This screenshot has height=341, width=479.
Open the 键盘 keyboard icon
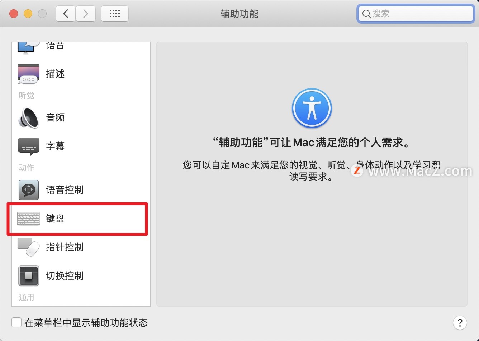click(29, 218)
